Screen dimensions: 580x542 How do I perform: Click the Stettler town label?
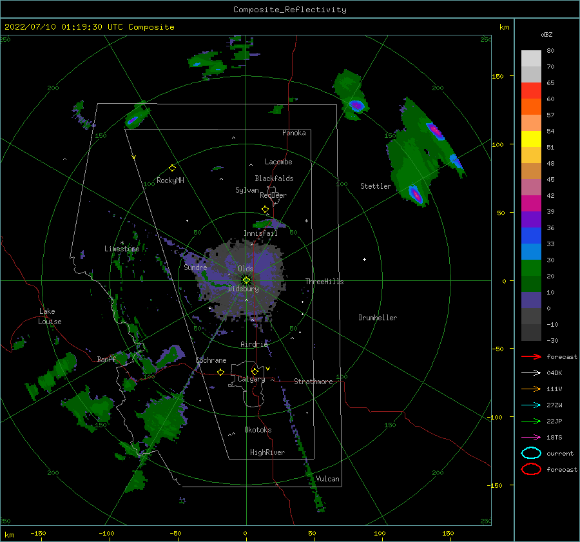[376, 186]
